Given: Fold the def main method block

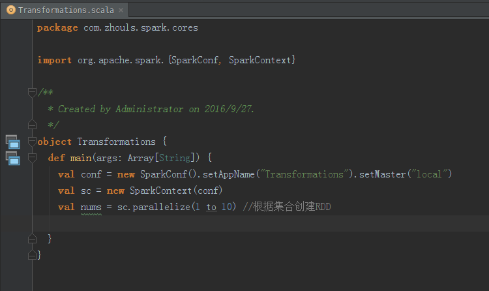Looking at the screenshot, I should point(32,157).
